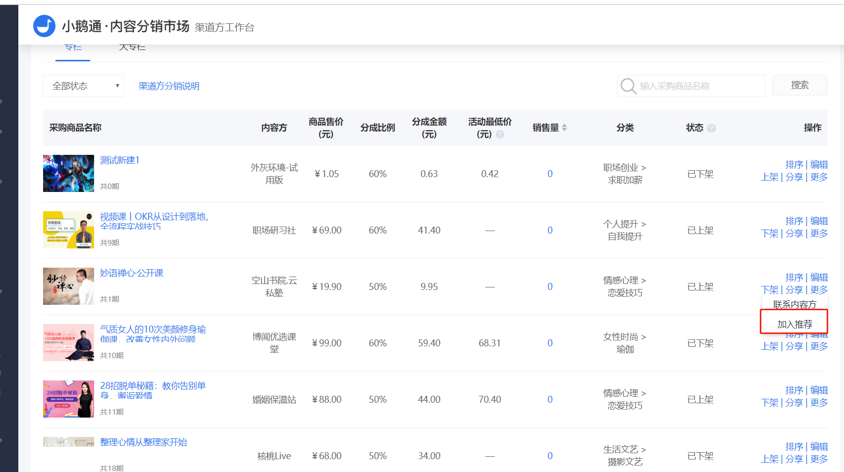Click the search magnifier icon
This screenshot has height=472, width=844.
point(628,86)
